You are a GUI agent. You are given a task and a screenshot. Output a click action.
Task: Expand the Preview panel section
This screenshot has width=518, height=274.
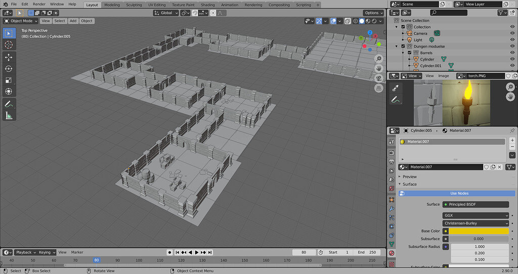coord(410,176)
